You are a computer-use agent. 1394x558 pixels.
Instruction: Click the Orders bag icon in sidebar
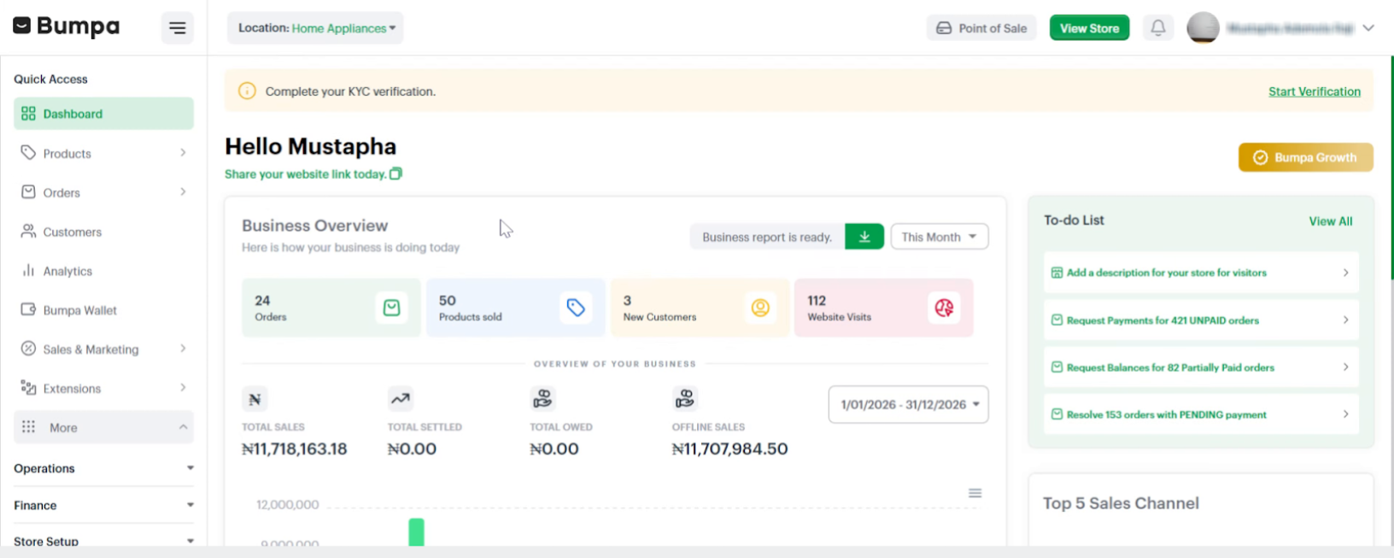[28, 192]
